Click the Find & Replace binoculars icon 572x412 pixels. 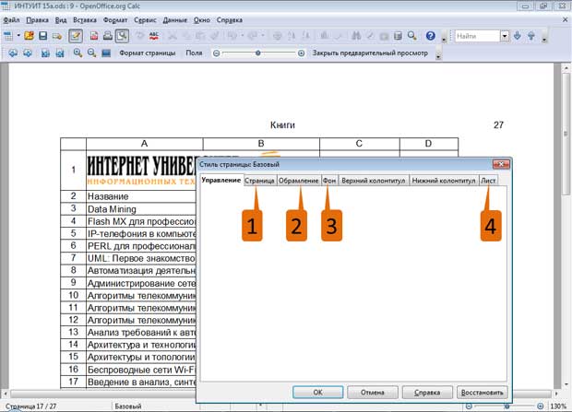point(356,36)
